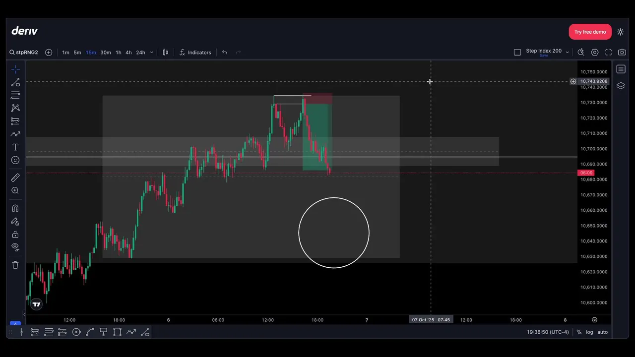Open the emoji icons tool
This screenshot has height=357, width=635.
pos(15,160)
